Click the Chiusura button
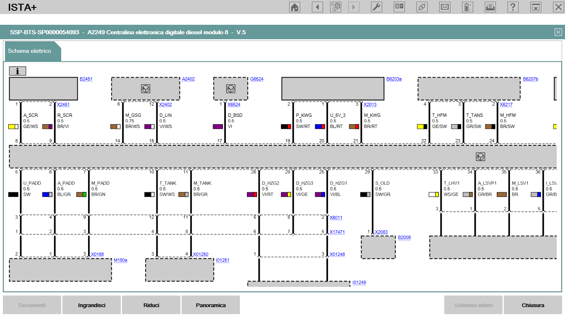Image resolution: width=565 pixels, height=317 pixels. (x=533, y=305)
